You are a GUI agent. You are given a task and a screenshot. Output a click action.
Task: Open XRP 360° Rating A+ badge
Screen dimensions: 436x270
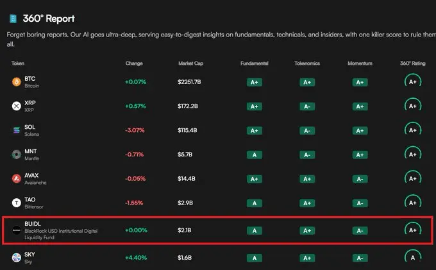413,106
